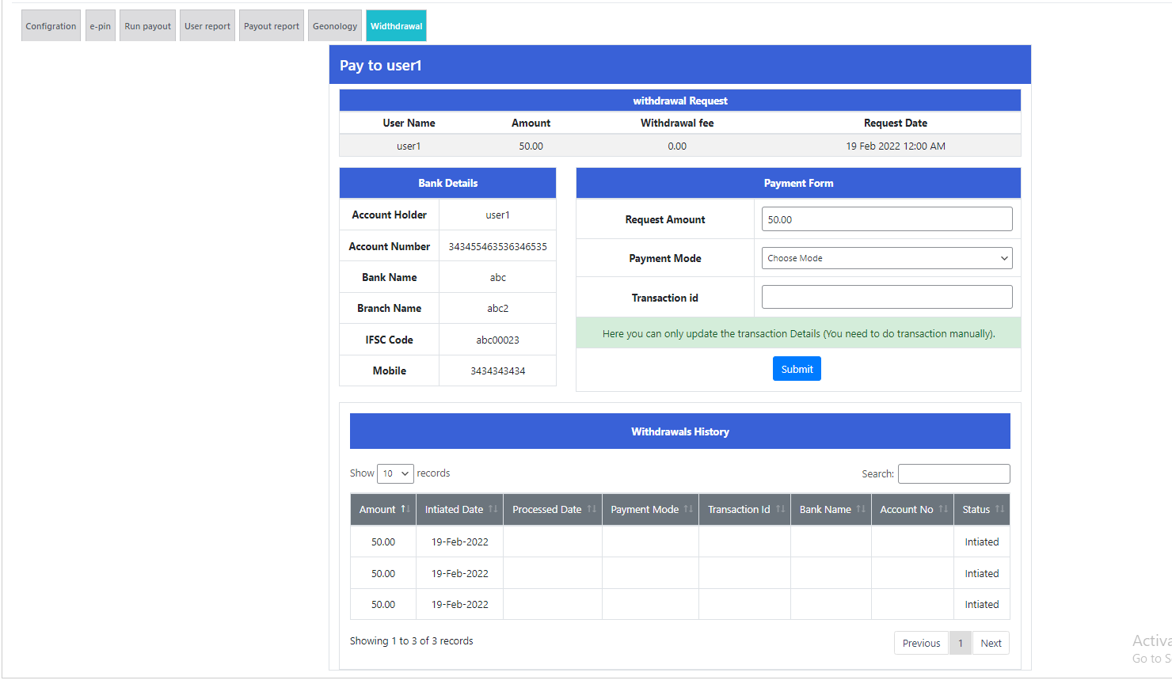Screen dimensions: 1172x684
Task: Sort by Account No arrows
Action: (x=943, y=509)
